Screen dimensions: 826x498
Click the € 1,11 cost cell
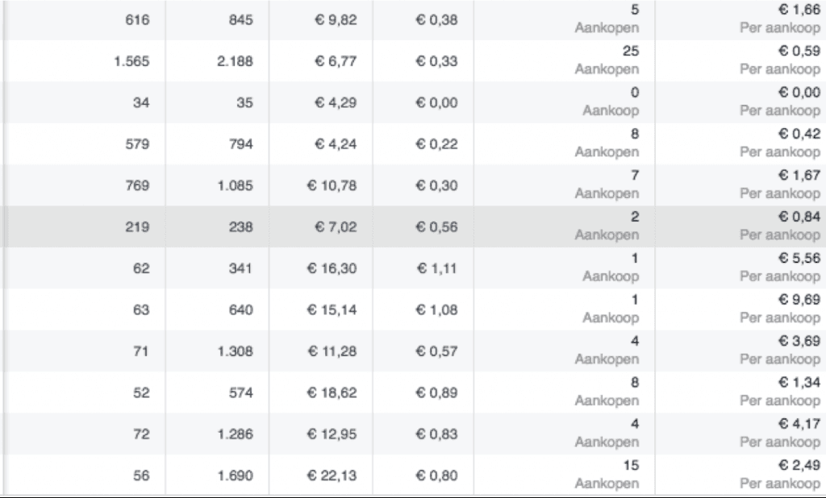pos(436,268)
